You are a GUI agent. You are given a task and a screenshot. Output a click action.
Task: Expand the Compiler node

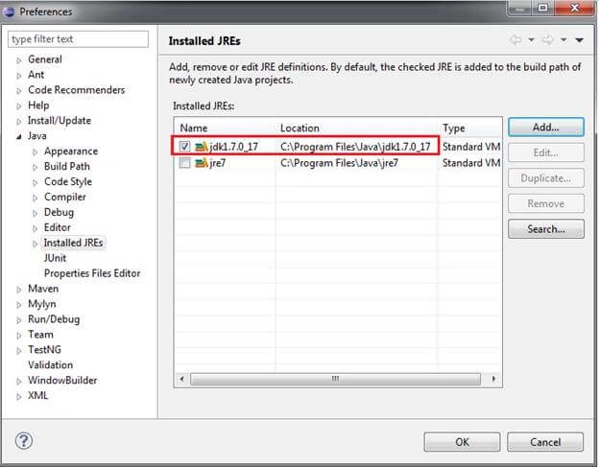click(x=35, y=198)
